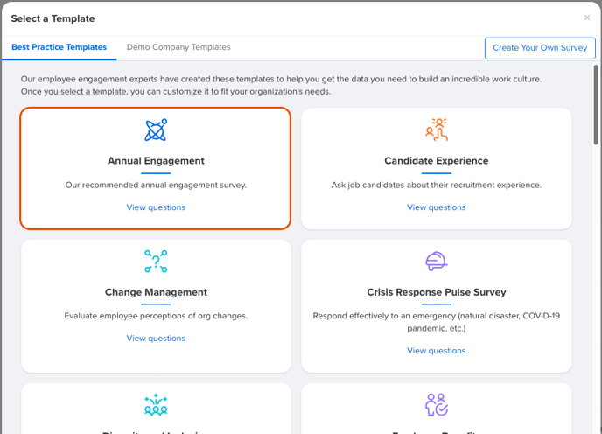Click the celebrating group icon at bottom left
602x434 pixels.
click(156, 404)
